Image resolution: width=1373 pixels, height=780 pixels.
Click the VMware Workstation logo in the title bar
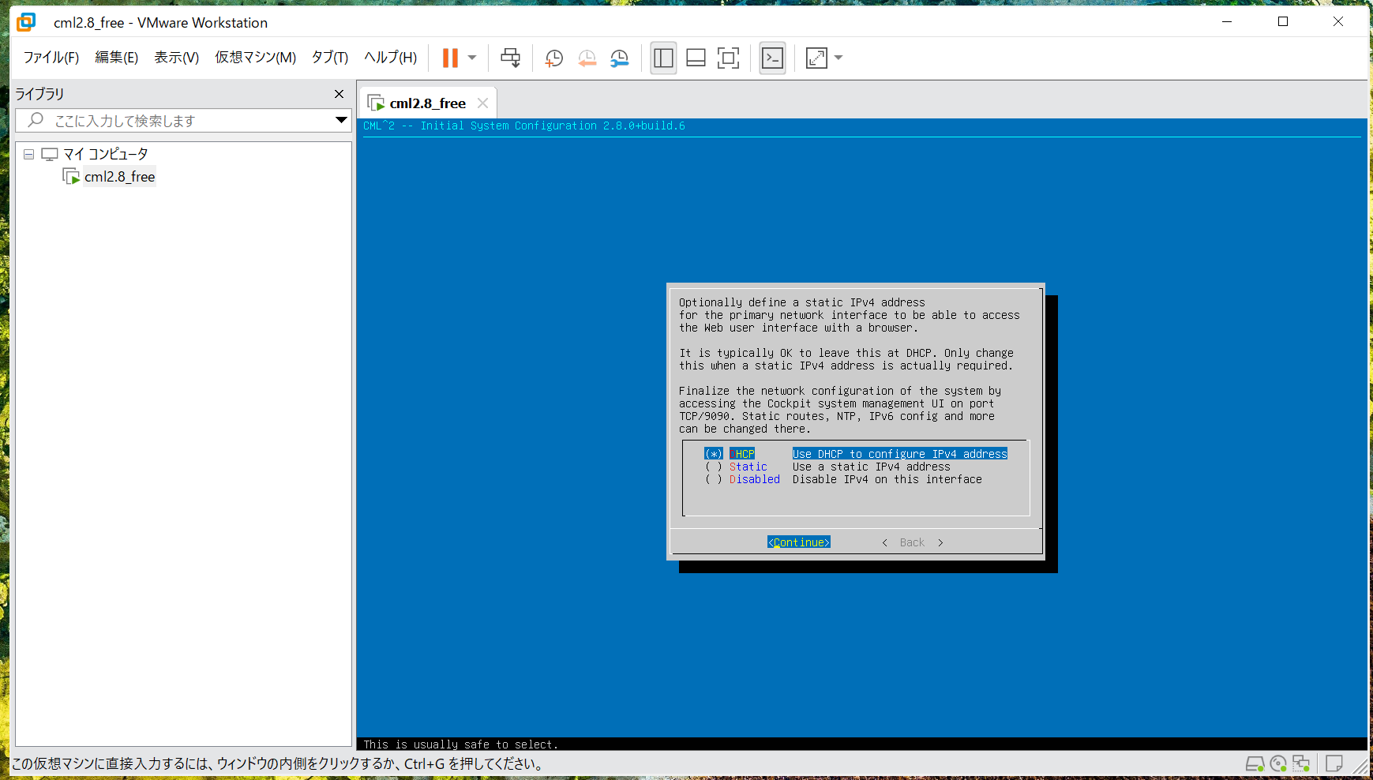(27, 22)
